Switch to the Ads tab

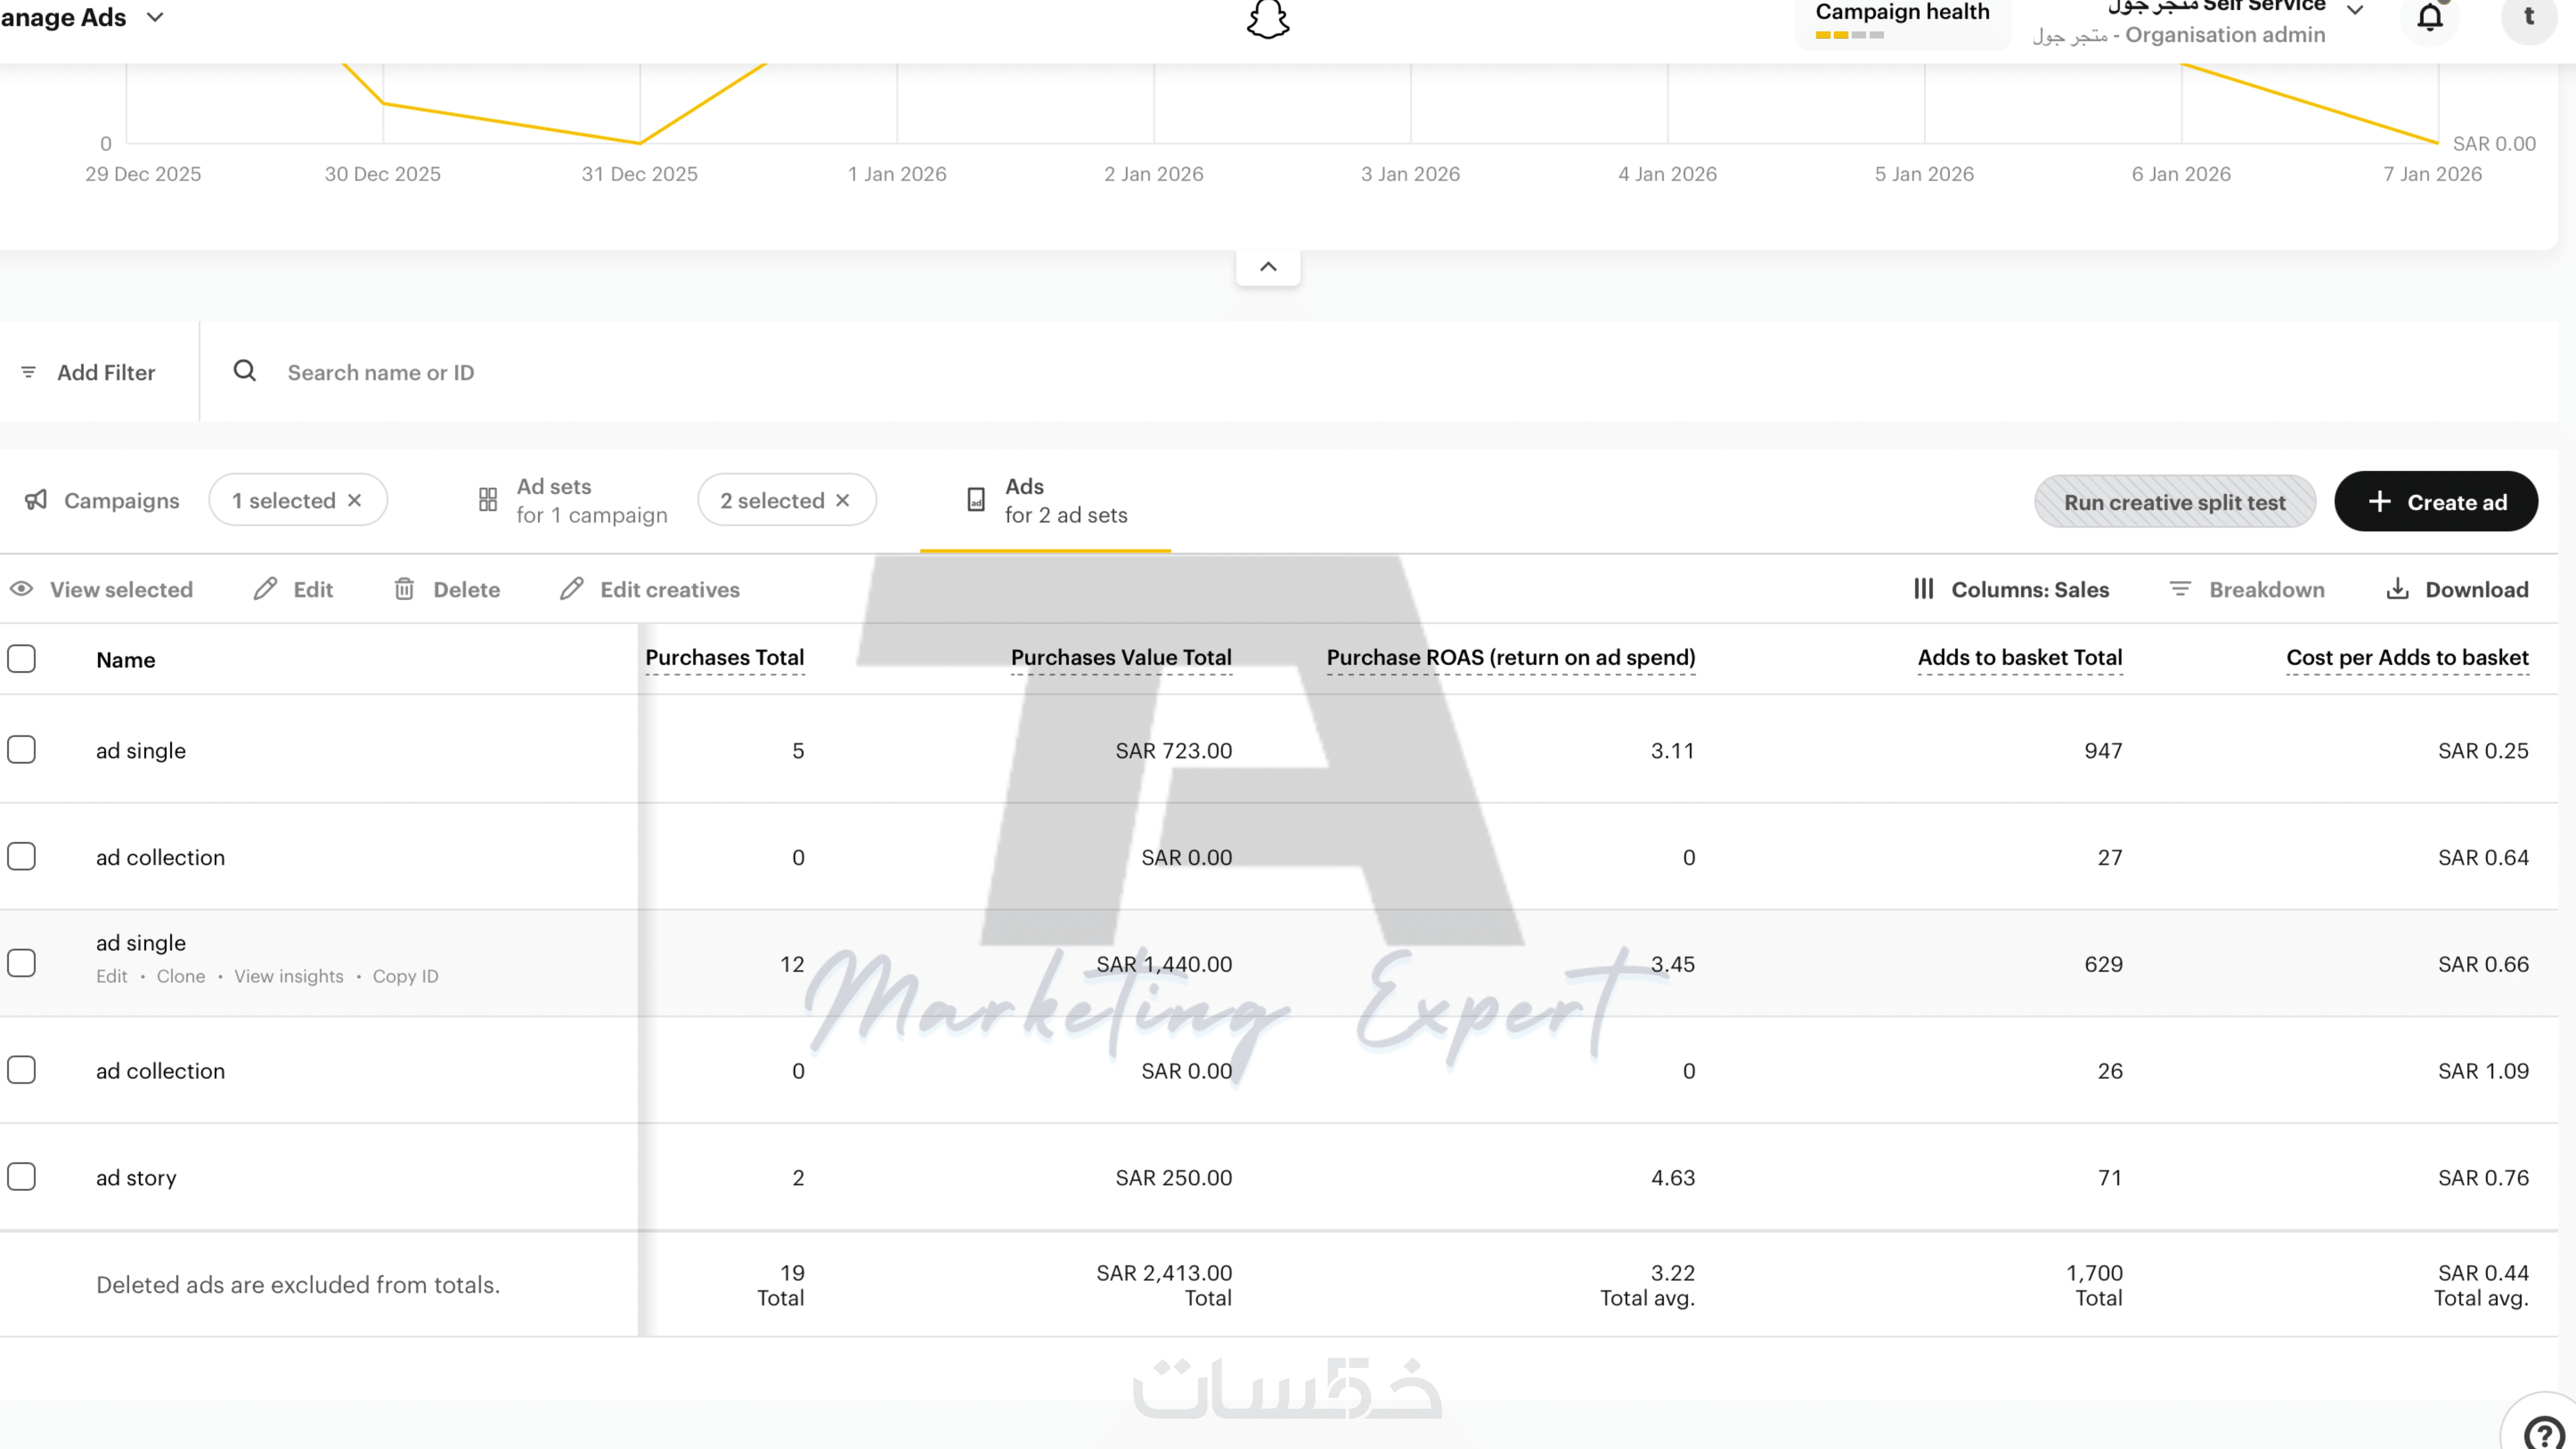[1046, 500]
